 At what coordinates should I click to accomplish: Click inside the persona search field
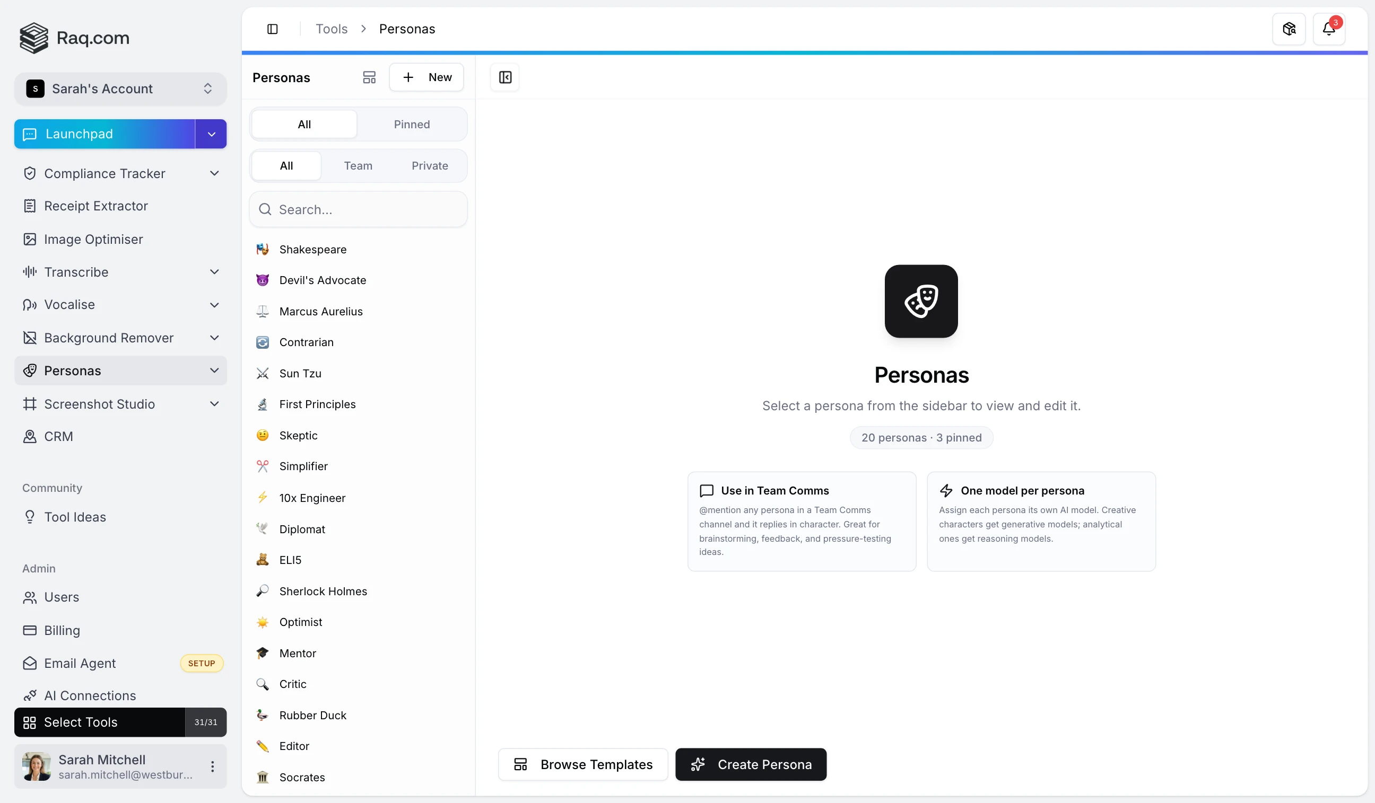pyautogui.click(x=358, y=209)
